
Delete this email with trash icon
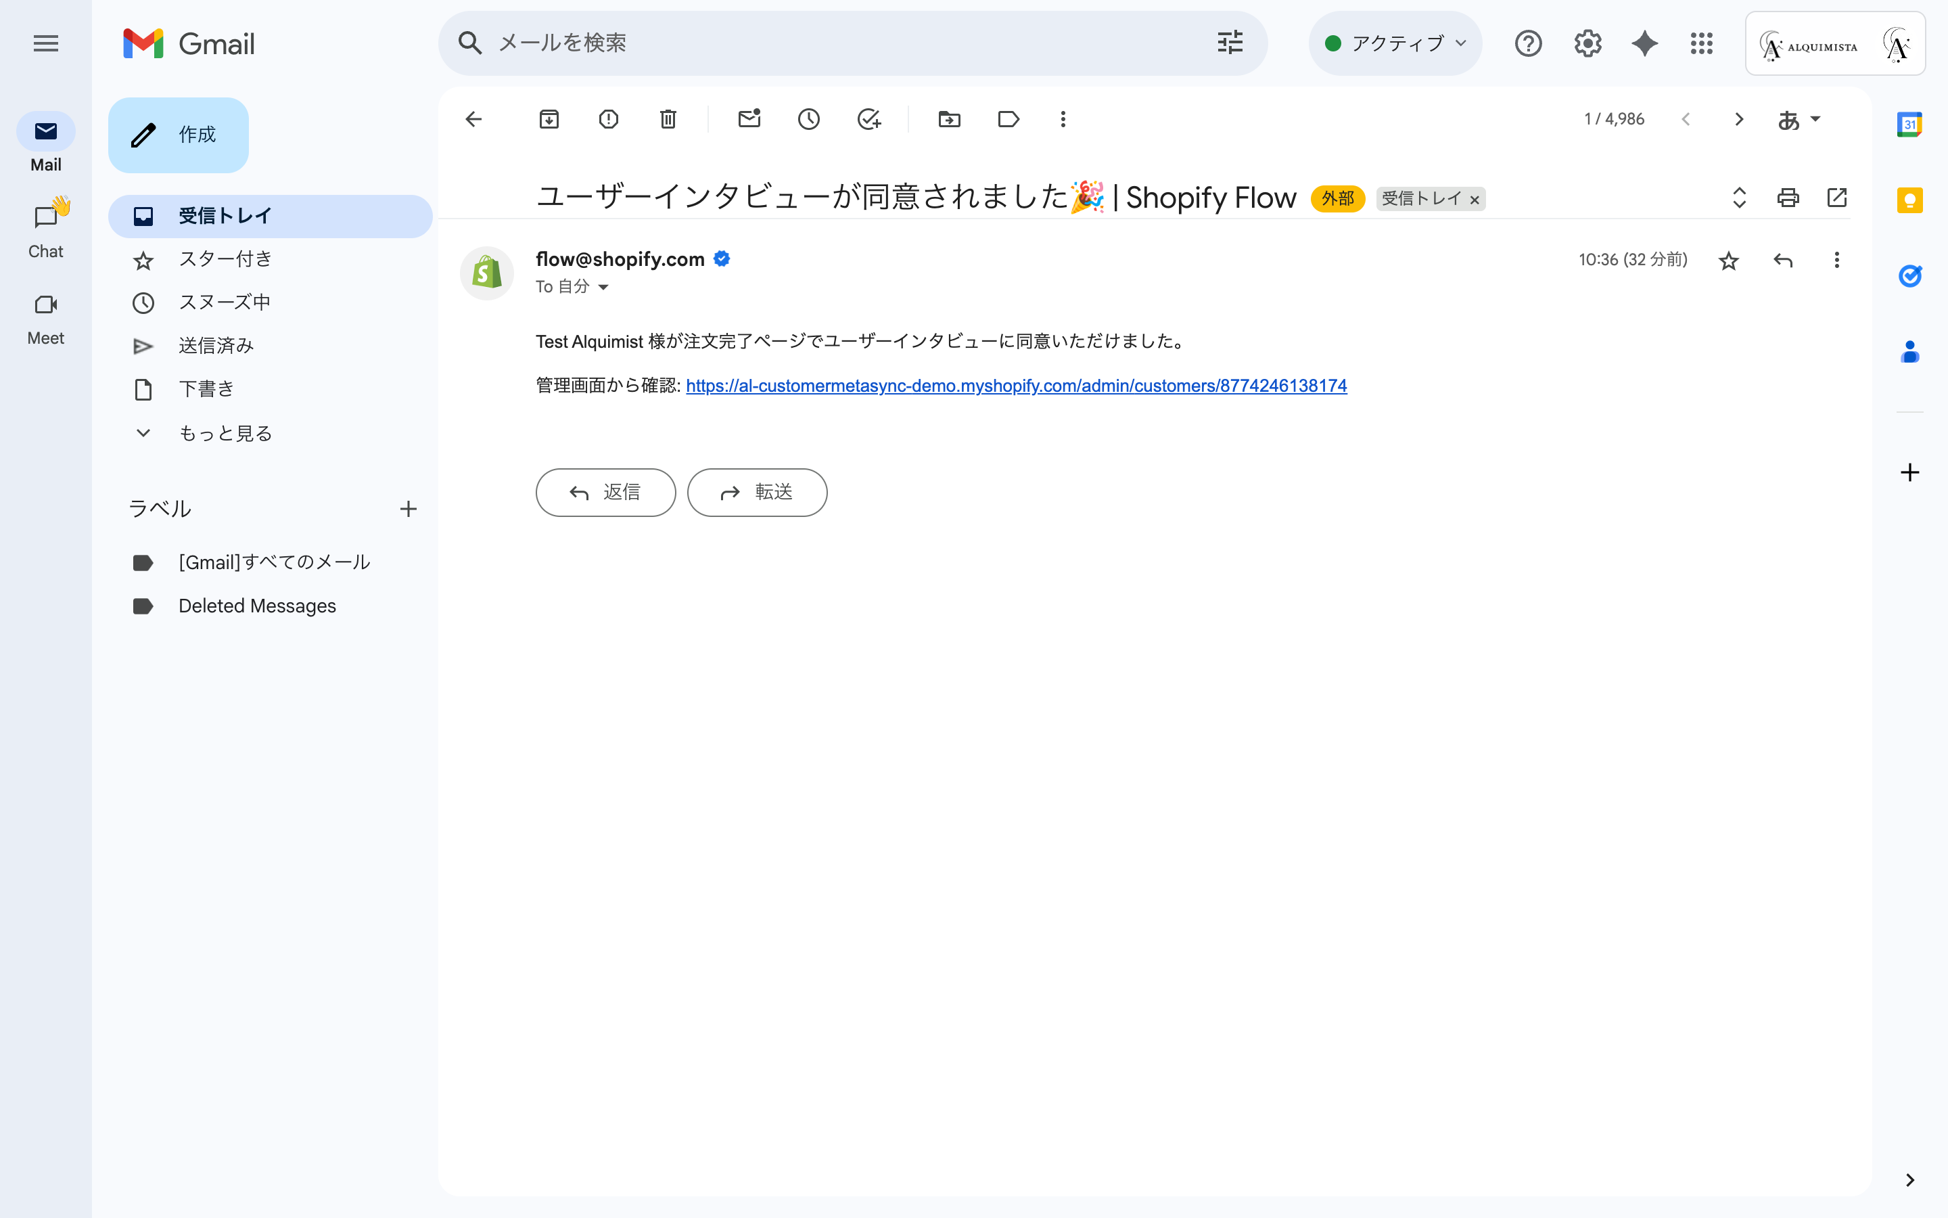coord(668,119)
